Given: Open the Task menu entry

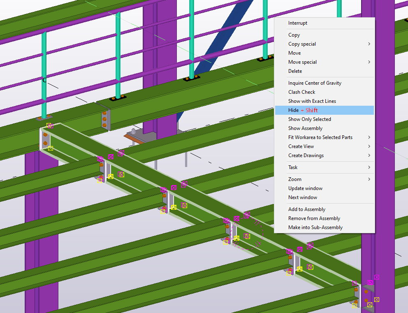Looking at the screenshot, I should (x=325, y=167).
